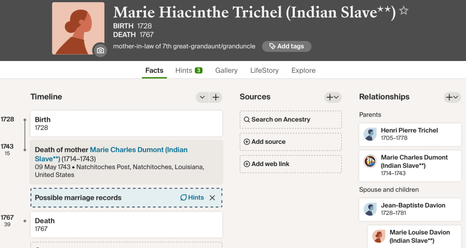
Task: Click Add source
Action: point(290,142)
